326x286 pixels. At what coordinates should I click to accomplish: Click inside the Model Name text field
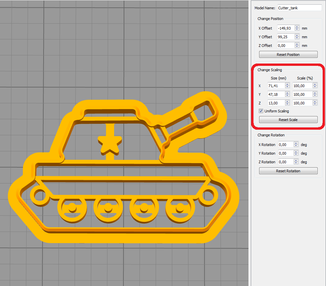click(299, 8)
